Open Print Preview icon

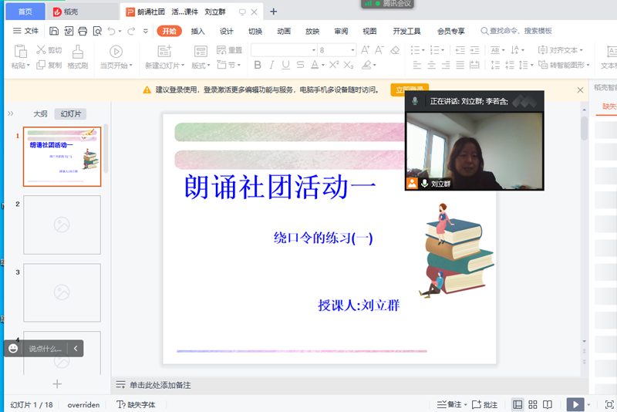pos(97,31)
